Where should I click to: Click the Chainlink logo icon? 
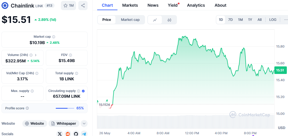[x=5, y=6]
